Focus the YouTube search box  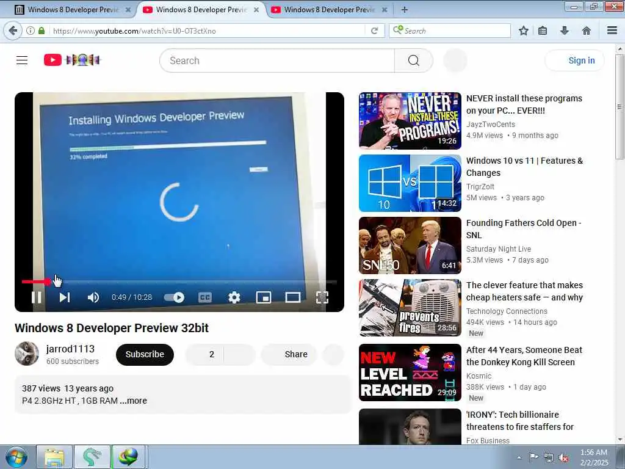click(277, 60)
